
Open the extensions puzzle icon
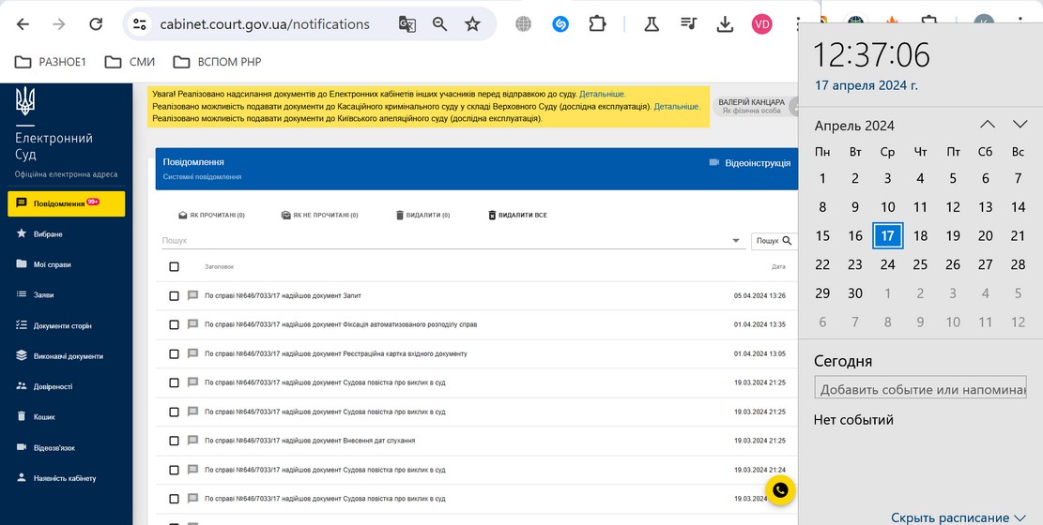597,24
